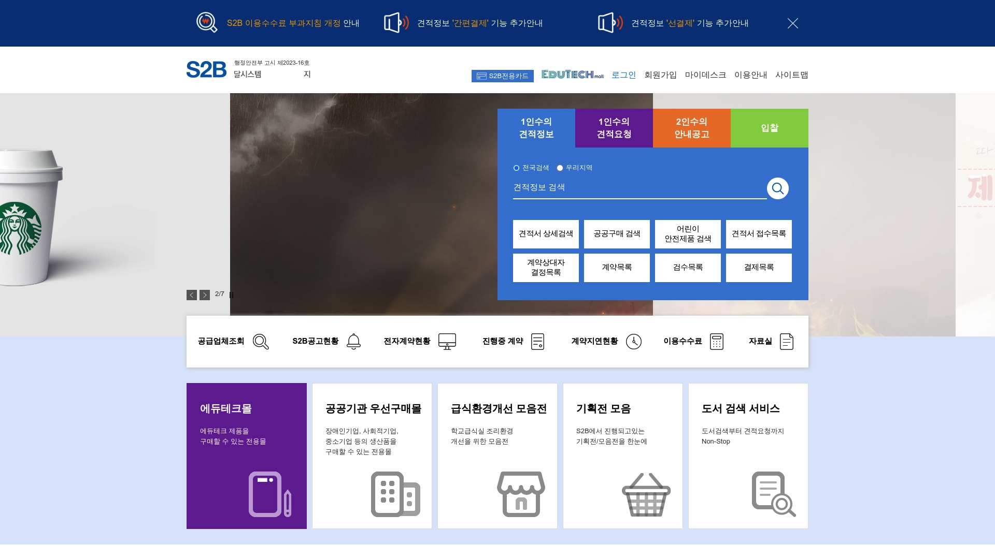
Task: Select the 전국검색 radio button
Action: (x=516, y=168)
